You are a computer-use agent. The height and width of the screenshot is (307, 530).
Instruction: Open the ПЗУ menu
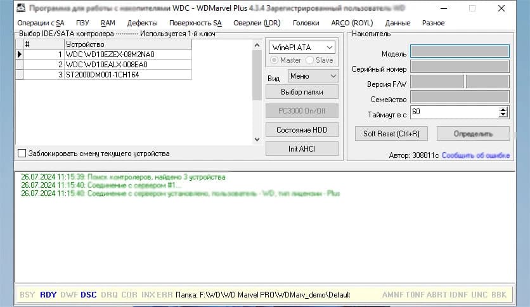[82, 23]
